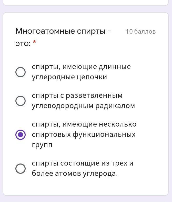Click the label "спирты с разветвленным"
The width and height of the screenshot is (172, 202).
tap(77, 95)
